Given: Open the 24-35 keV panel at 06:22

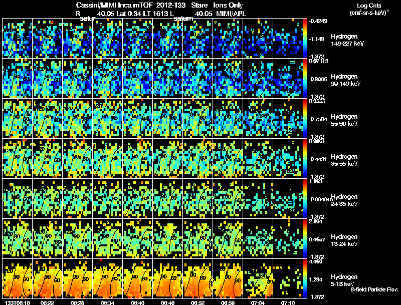Looking at the screenshot, I should tap(47, 199).
